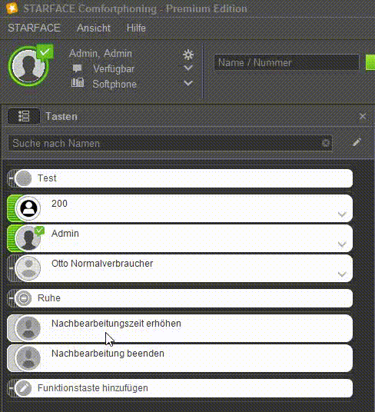This screenshot has width=375, height=412.
Task: Clear the Suche nach Namen search field icon
Action: pos(326,143)
